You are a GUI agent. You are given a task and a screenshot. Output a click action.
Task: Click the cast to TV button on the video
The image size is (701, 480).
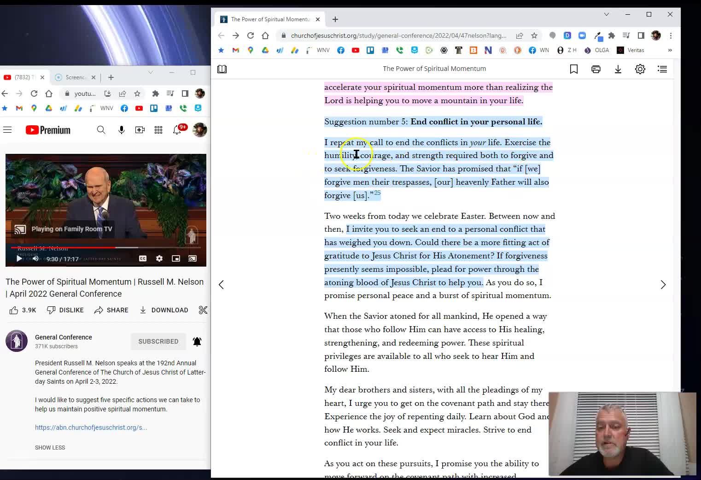coord(193,258)
